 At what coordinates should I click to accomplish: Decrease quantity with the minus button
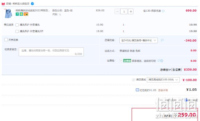pos(117,12)
